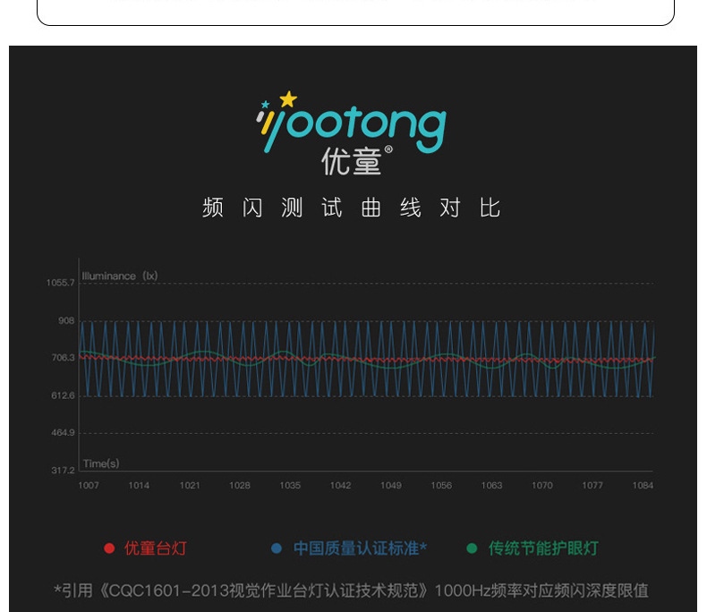Click the 908 y-axis value

click(66, 320)
